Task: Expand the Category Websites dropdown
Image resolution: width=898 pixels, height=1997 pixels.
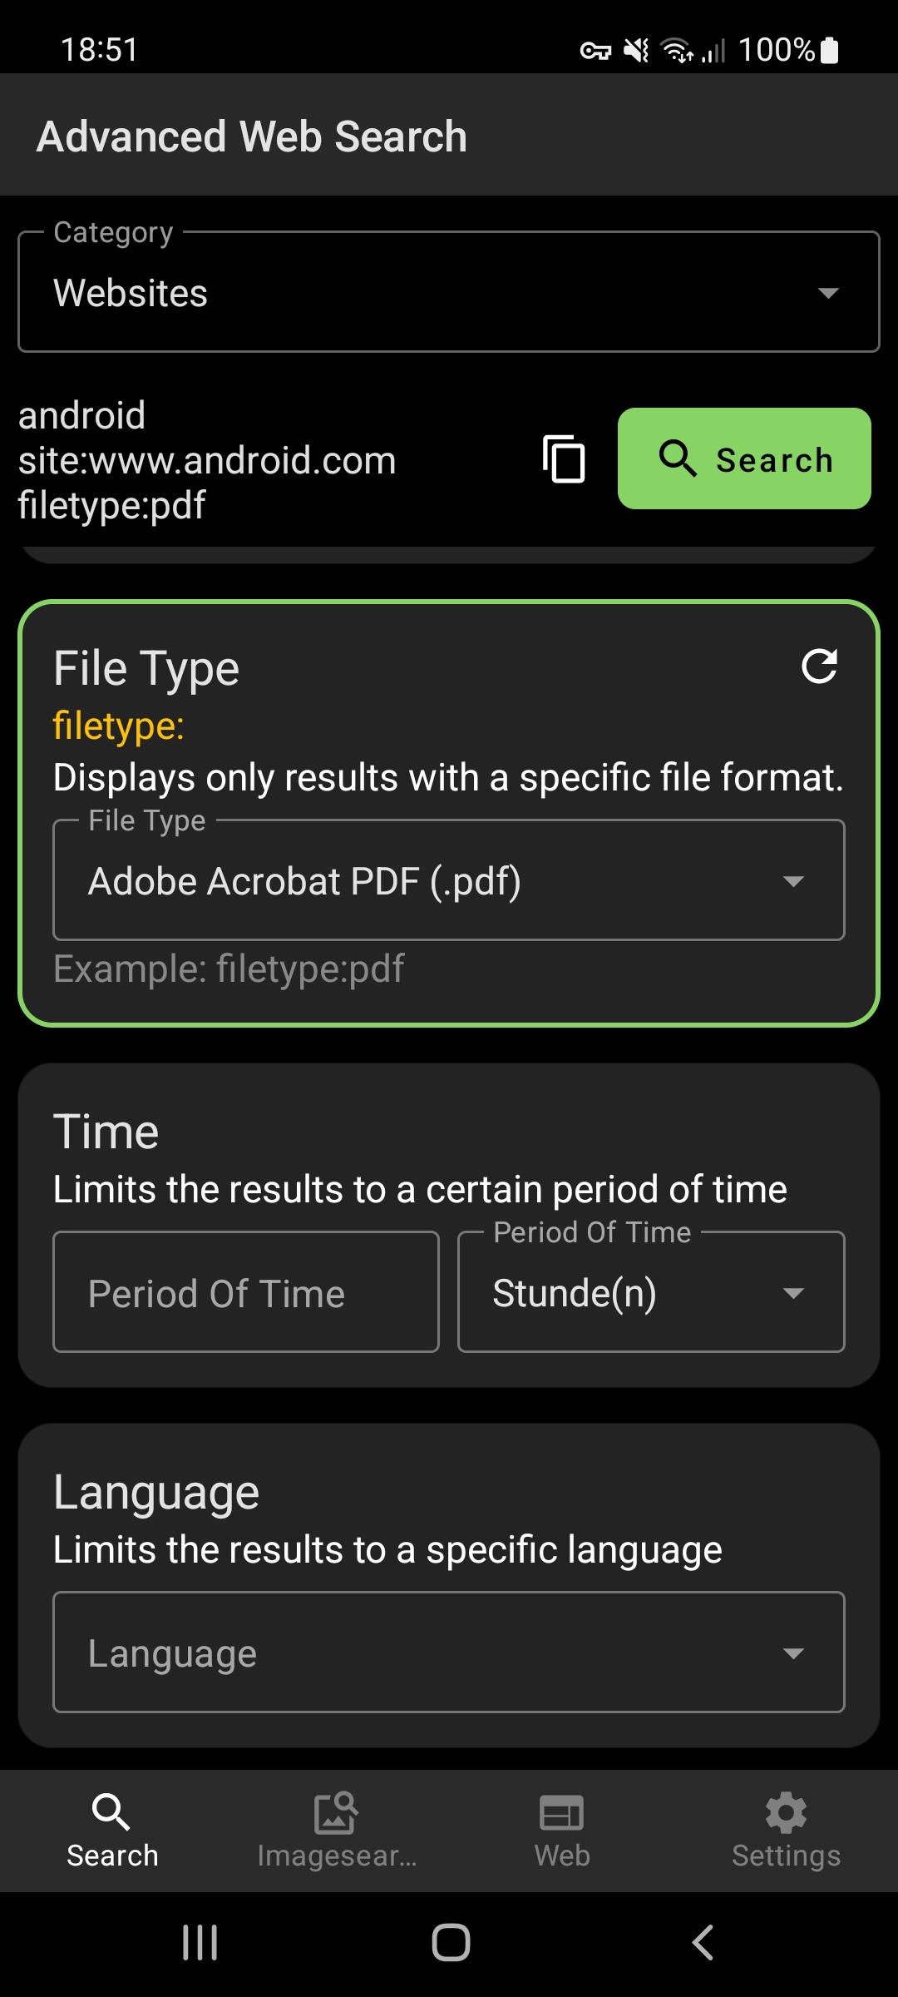Action: click(449, 291)
